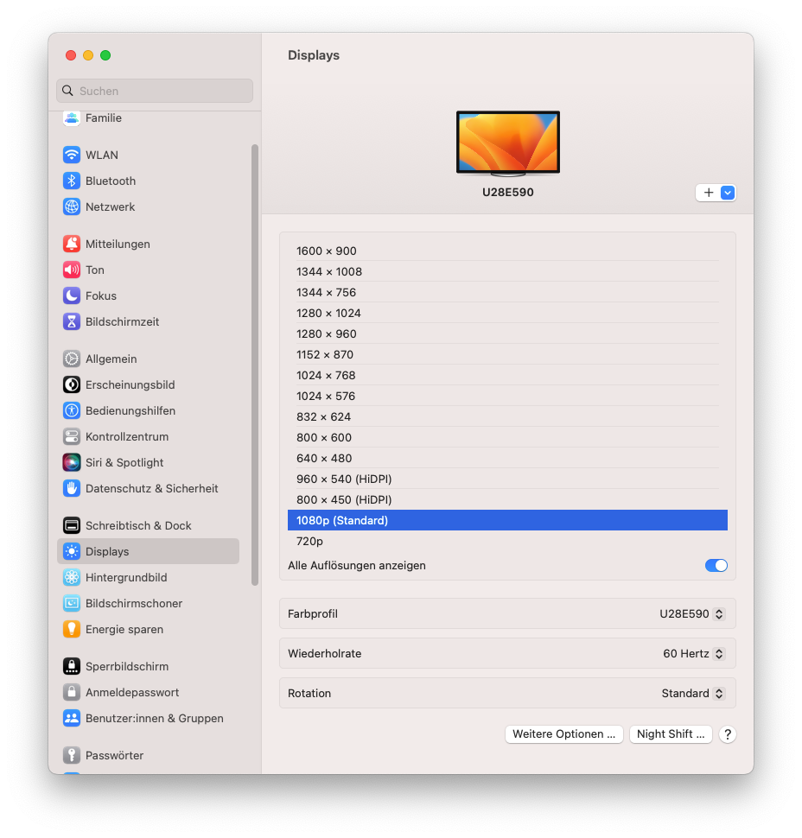Choose 1280 × 960 resolution
This screenshot has height=838, width=802.
tap(507, 334)
